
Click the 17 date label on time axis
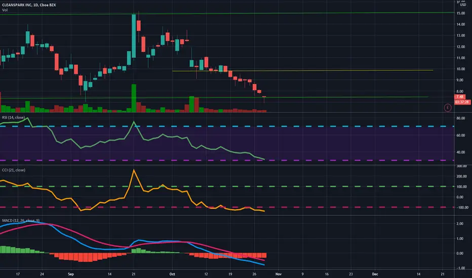pyautogui.click(x=18, y=274)
